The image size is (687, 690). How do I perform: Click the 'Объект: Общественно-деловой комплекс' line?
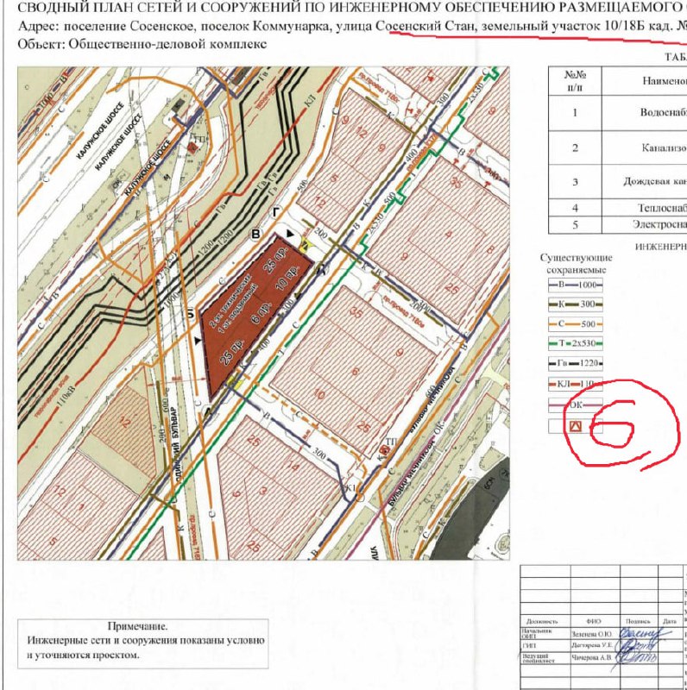pos(142,44)
